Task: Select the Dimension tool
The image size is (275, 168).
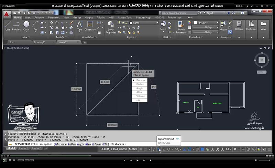Action: [90, 26]
